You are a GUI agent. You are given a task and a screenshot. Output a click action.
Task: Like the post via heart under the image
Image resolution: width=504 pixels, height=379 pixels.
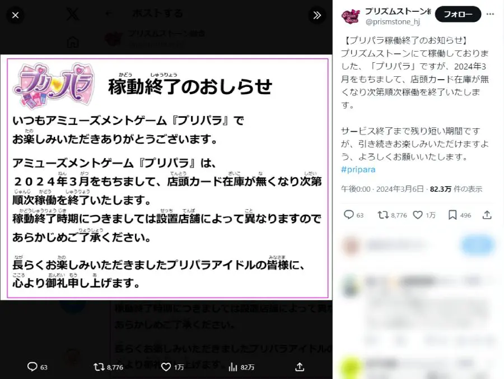pos(166,367)
